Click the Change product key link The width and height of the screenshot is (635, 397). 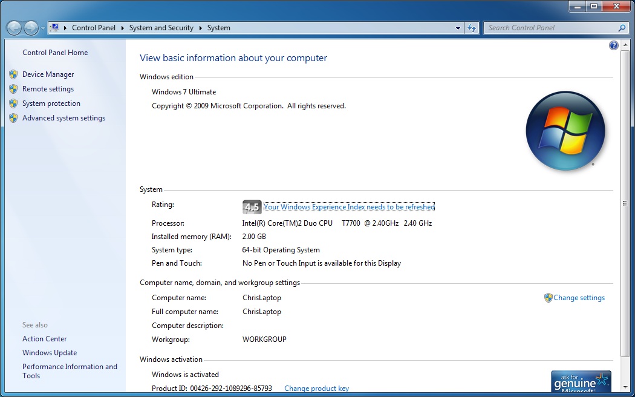click(x=317, y=389)
